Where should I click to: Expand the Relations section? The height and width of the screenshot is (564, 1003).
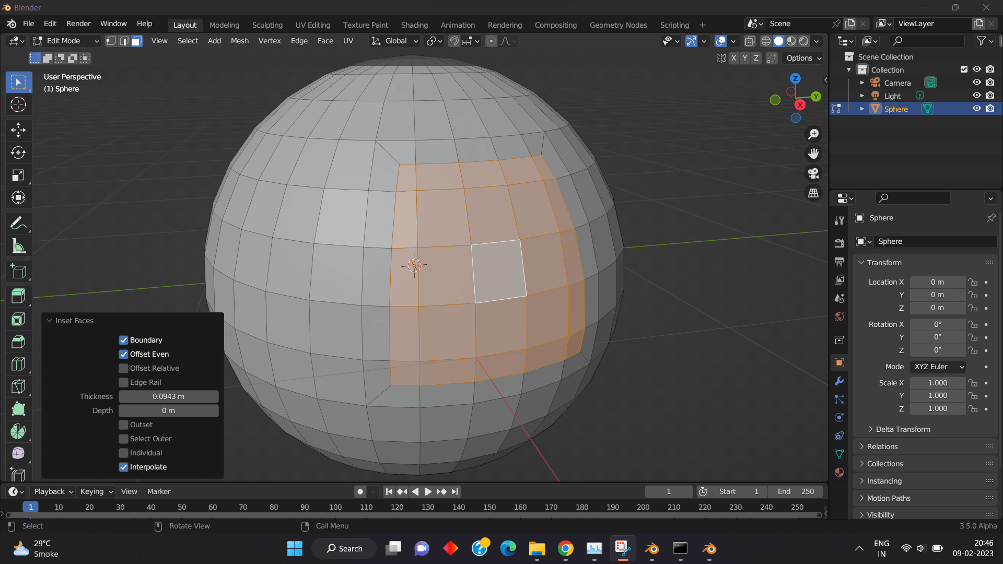[x=882, y=446]
